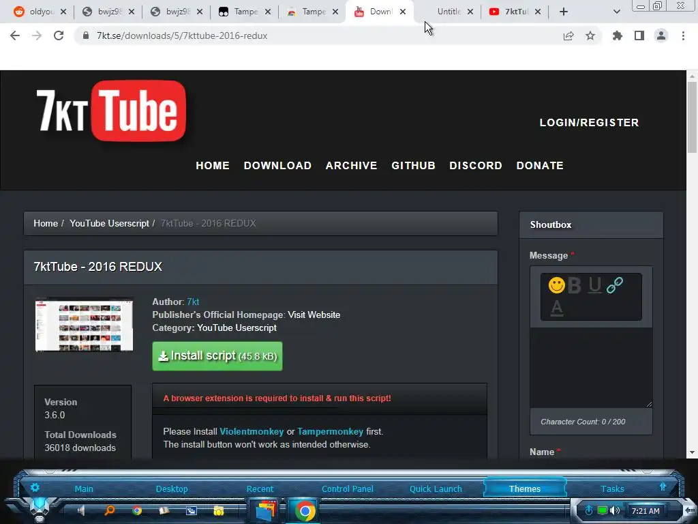Open Chrome side panel icon

639,35
